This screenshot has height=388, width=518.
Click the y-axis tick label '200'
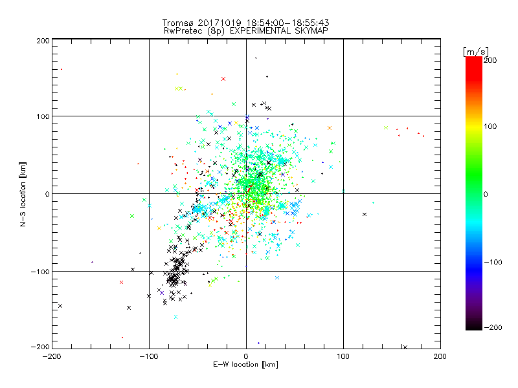point(43,41)
